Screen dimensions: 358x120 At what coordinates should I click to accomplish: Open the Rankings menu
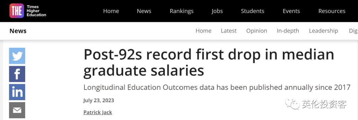click(x=182, y=11)
